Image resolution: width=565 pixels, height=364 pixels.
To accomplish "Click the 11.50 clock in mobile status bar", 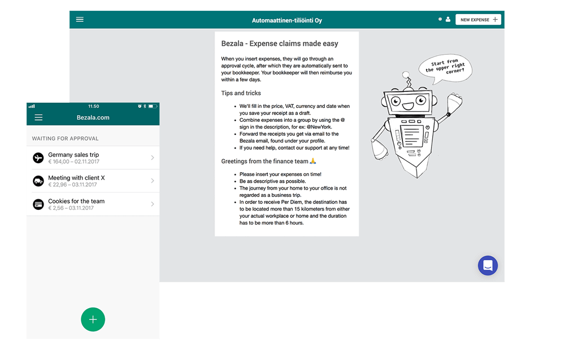I will [94, 106].
